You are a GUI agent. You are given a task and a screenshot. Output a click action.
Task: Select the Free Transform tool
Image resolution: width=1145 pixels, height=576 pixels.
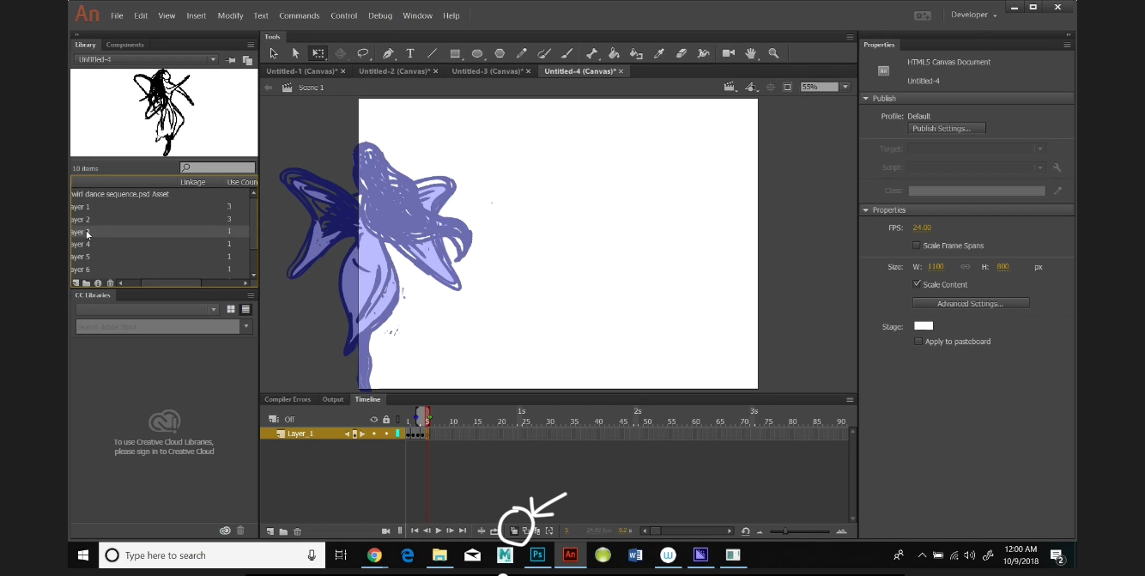(x=318, y=53)
